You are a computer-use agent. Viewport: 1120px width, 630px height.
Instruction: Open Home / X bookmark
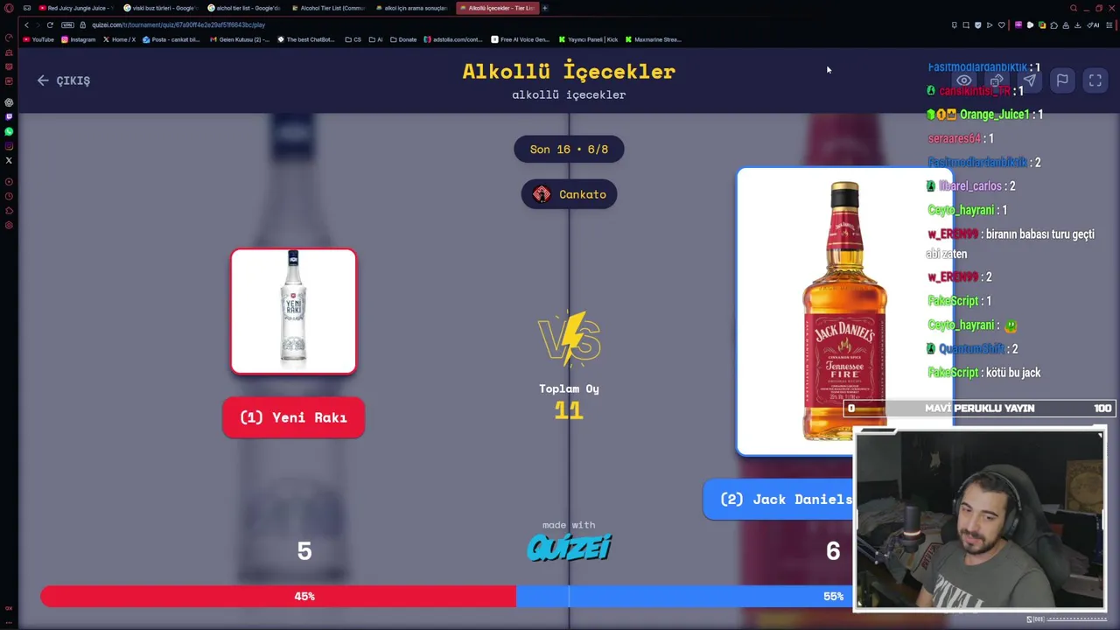pos(119,39)
